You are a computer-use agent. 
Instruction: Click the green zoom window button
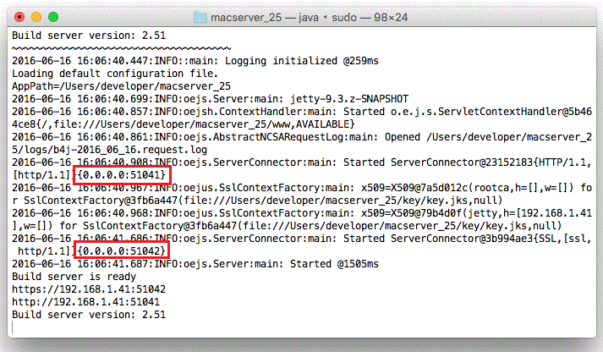(x=52, y=16)
